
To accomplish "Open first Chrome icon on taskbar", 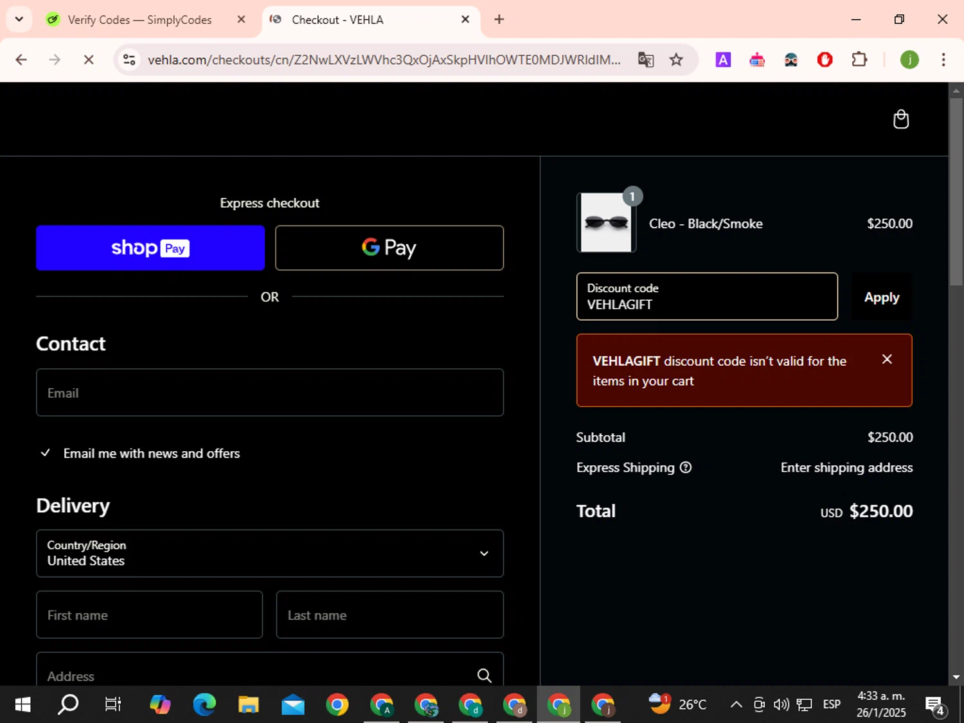I will (x=337, y=705).
